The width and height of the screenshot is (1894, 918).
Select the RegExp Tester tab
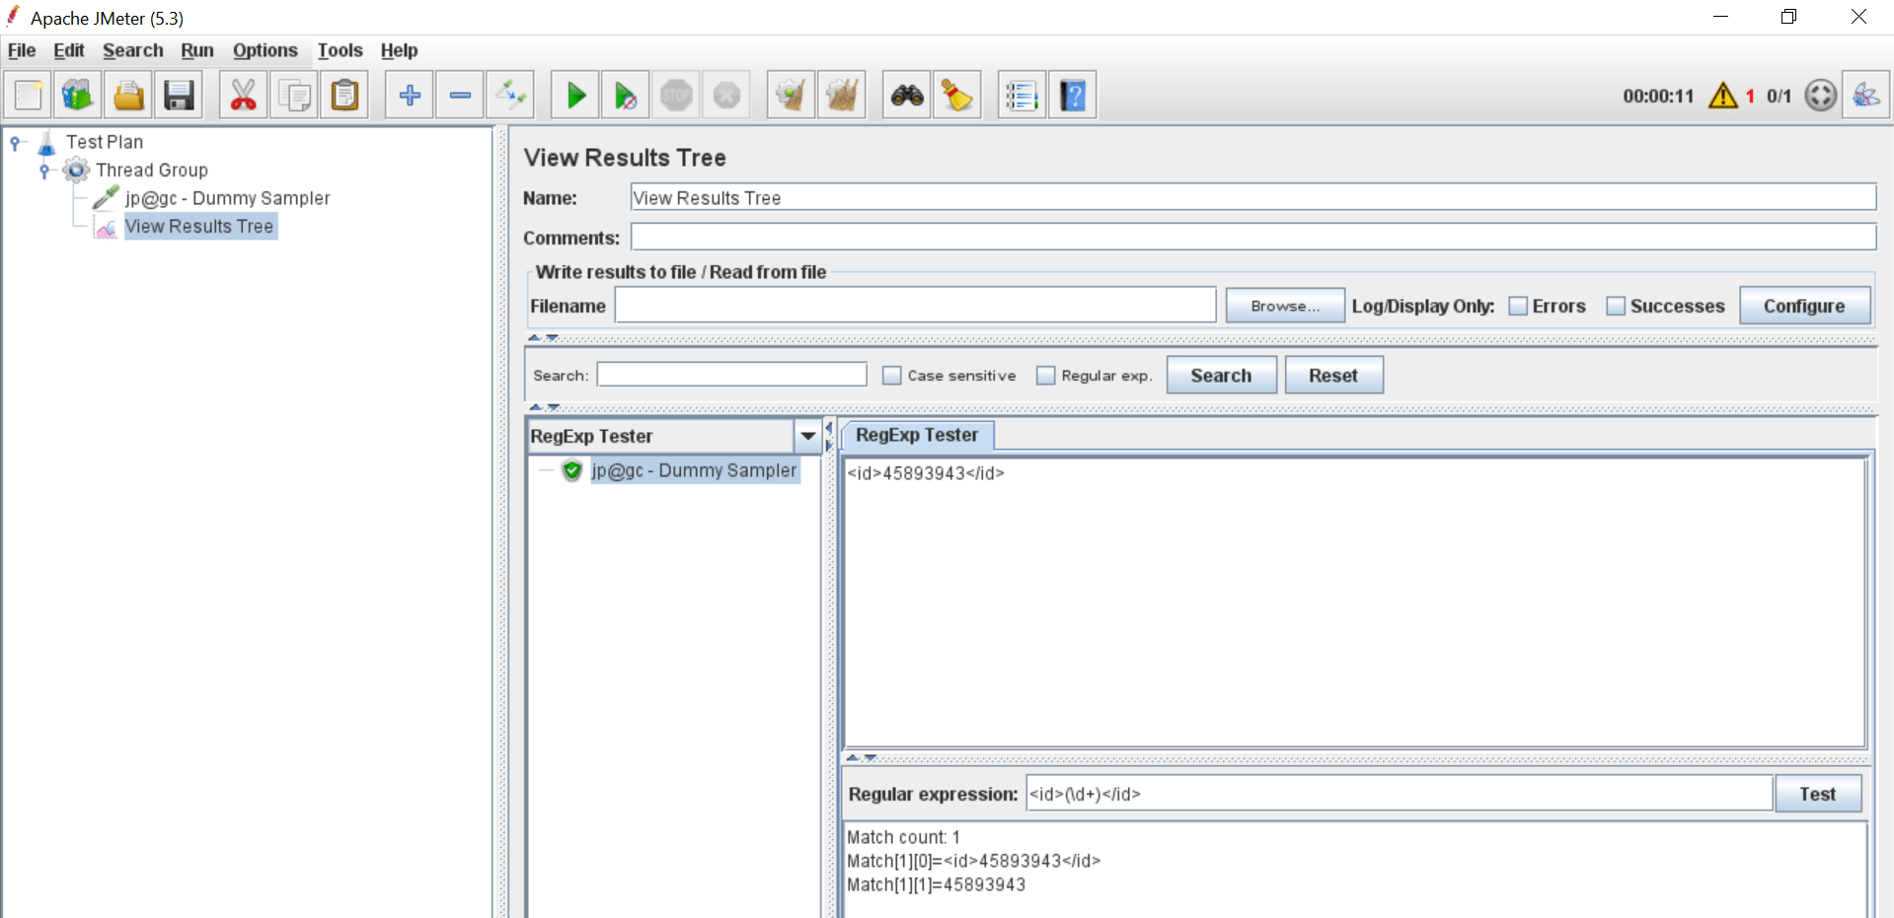[x=917, y=435]
